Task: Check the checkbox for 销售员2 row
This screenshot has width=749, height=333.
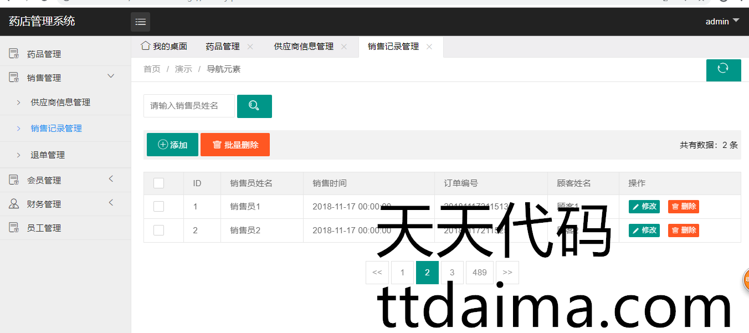Action: click(x=158, y=230)
